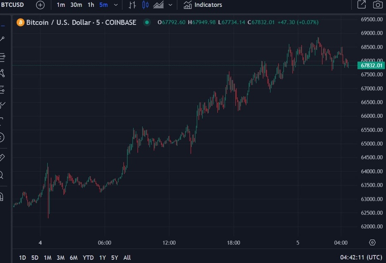Click the 69000.00 price axis label
This screenshot has width=386, height=263.
pos(372,33)
